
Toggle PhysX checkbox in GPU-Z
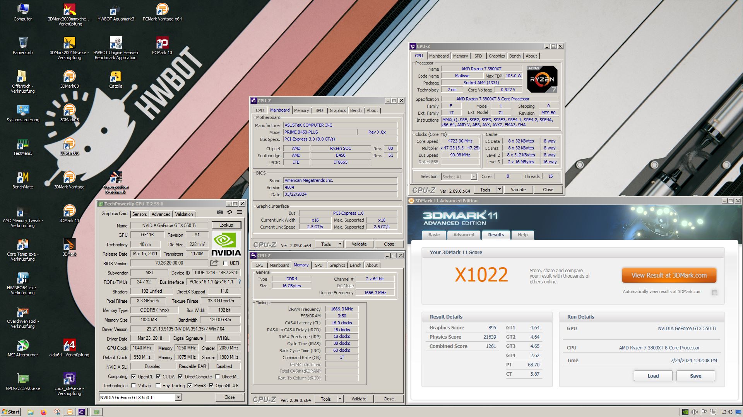[190, 385]
